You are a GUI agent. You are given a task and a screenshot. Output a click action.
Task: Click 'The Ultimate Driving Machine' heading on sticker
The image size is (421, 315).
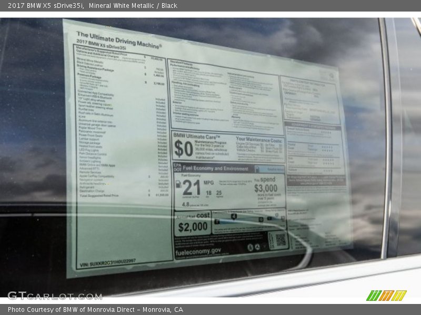tap(119, 40)
